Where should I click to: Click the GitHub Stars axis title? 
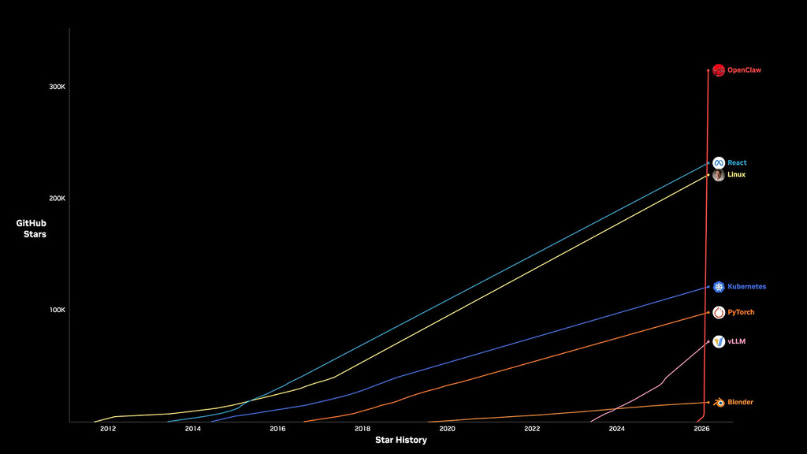[x=32, y=229]
